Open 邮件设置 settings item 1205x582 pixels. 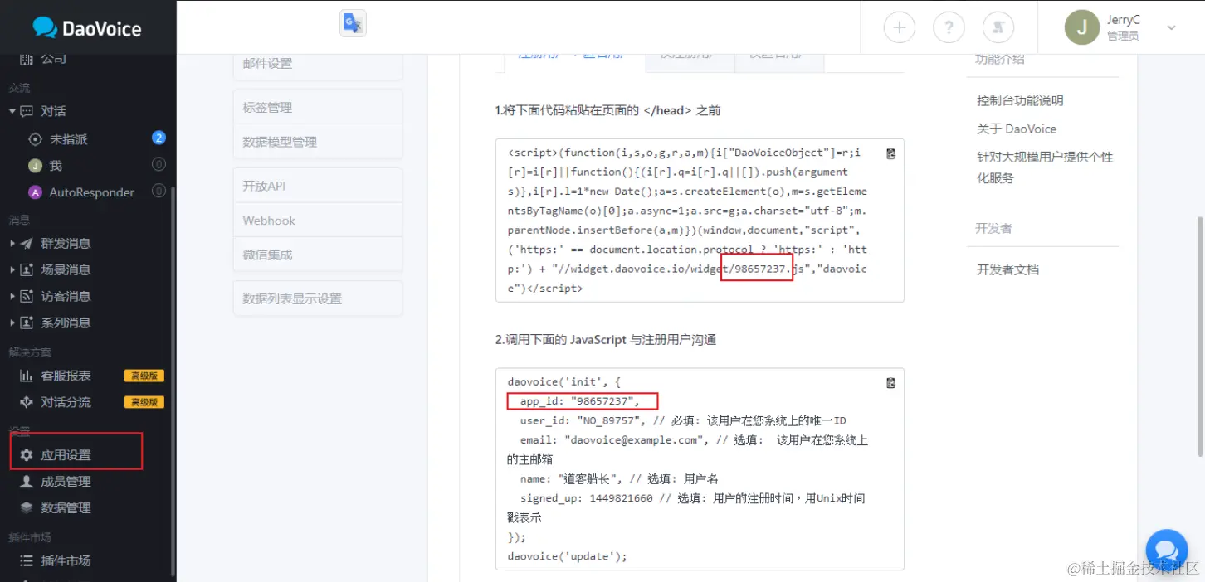click(318, 65)
